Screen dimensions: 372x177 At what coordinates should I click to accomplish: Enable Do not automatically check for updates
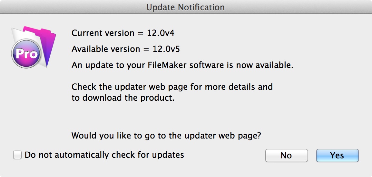point(17,155)
